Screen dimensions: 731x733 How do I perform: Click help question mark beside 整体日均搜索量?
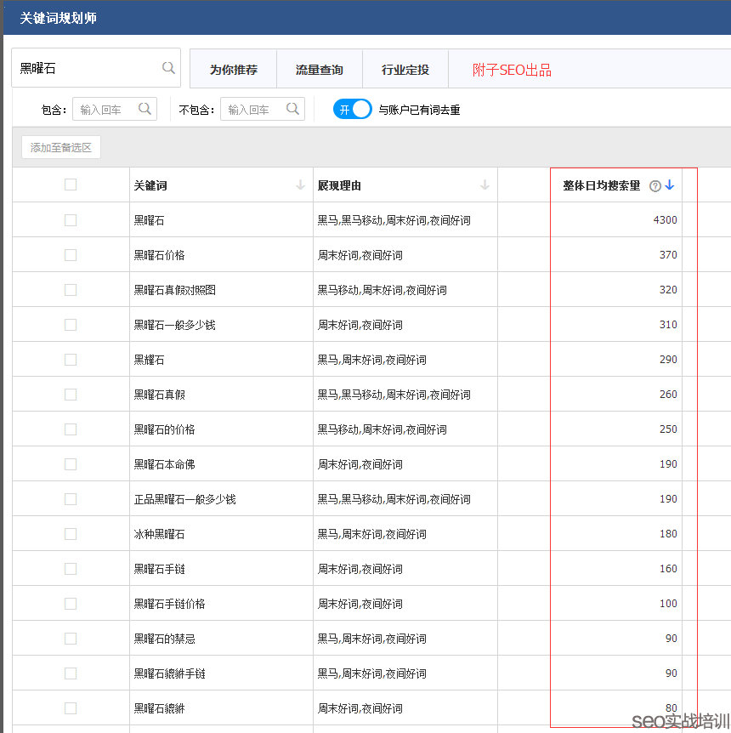coord(654,186)
